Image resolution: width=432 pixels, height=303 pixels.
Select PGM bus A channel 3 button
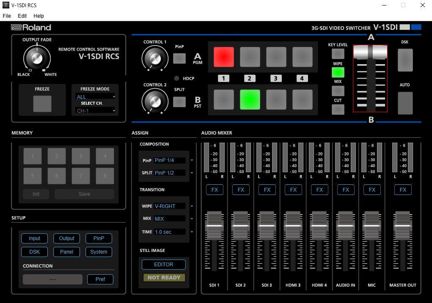tap(276, 57)
